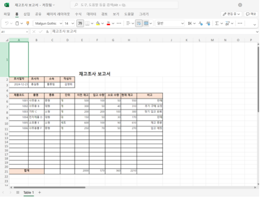Click the 공유 tab
Screen dimensions: 260x197
pyautogui.click(x=38, y=14)
